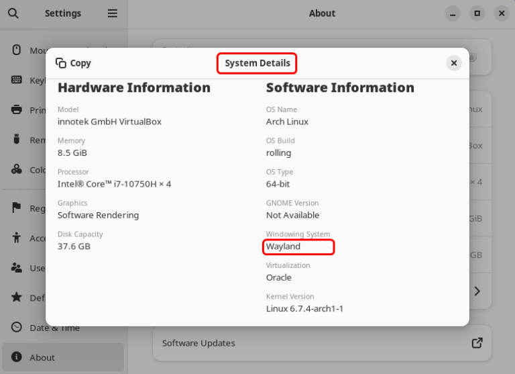Click the Software Updates row
This screenshot has width=515, height=374.
coord(322,342)
